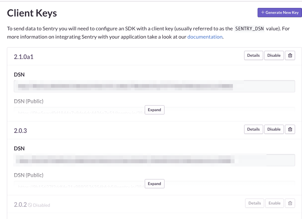This screenshot has height=219, width=302.
Task: Click the disabled circle-slash icon beside 2.0.2
Action: click(30, 205)
